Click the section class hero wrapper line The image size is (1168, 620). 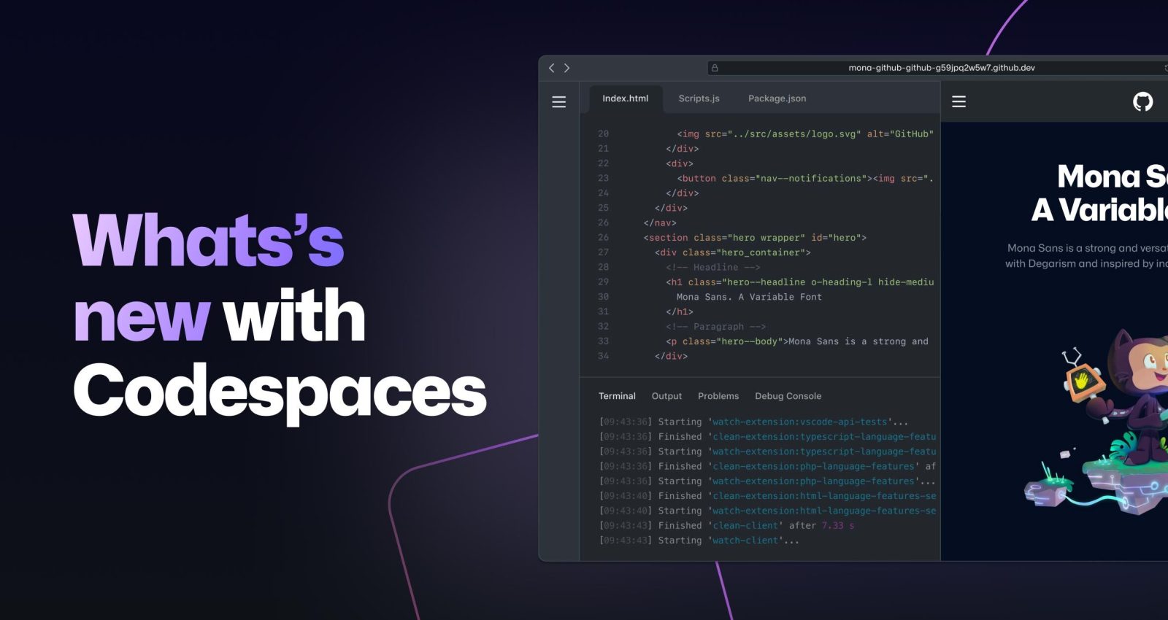coord(755,238)
